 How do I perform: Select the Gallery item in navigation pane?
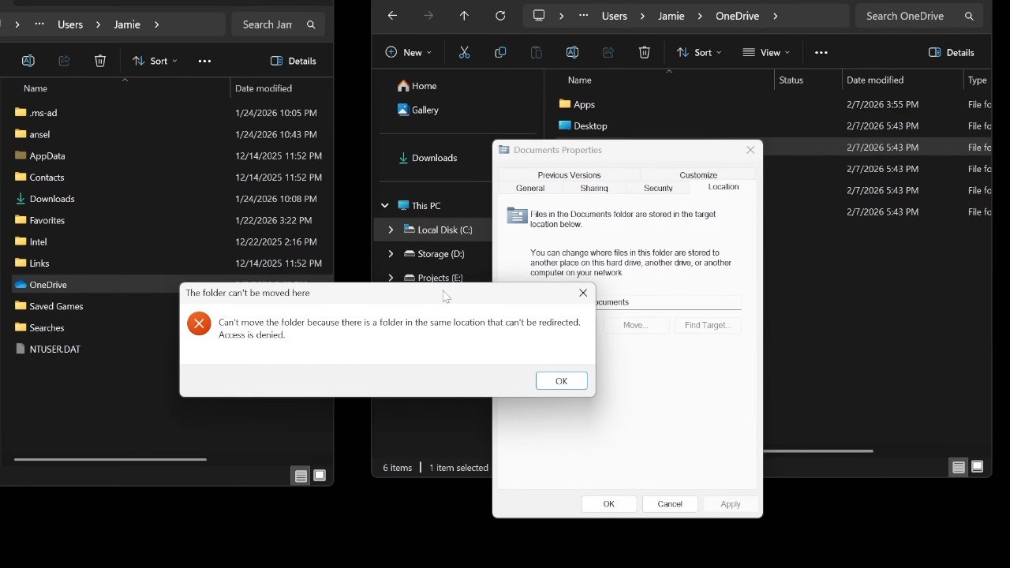click(418, 110)
